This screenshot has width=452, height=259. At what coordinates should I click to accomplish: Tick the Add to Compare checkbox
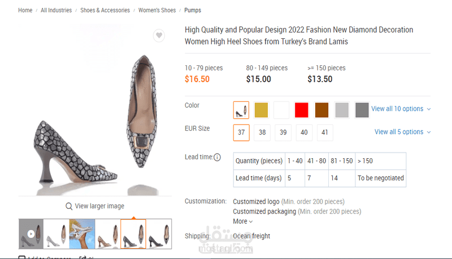click(22, 258)
